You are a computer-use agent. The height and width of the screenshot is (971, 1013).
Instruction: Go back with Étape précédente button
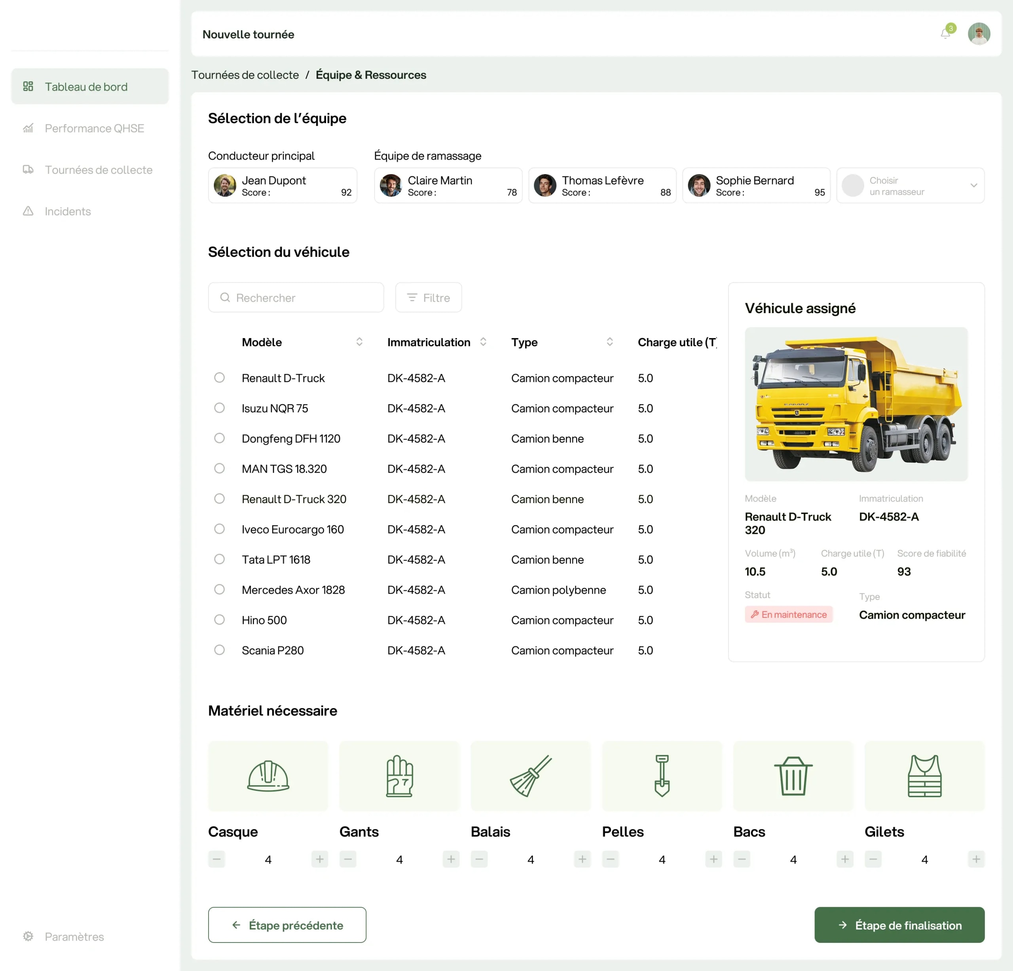point(287,924)
